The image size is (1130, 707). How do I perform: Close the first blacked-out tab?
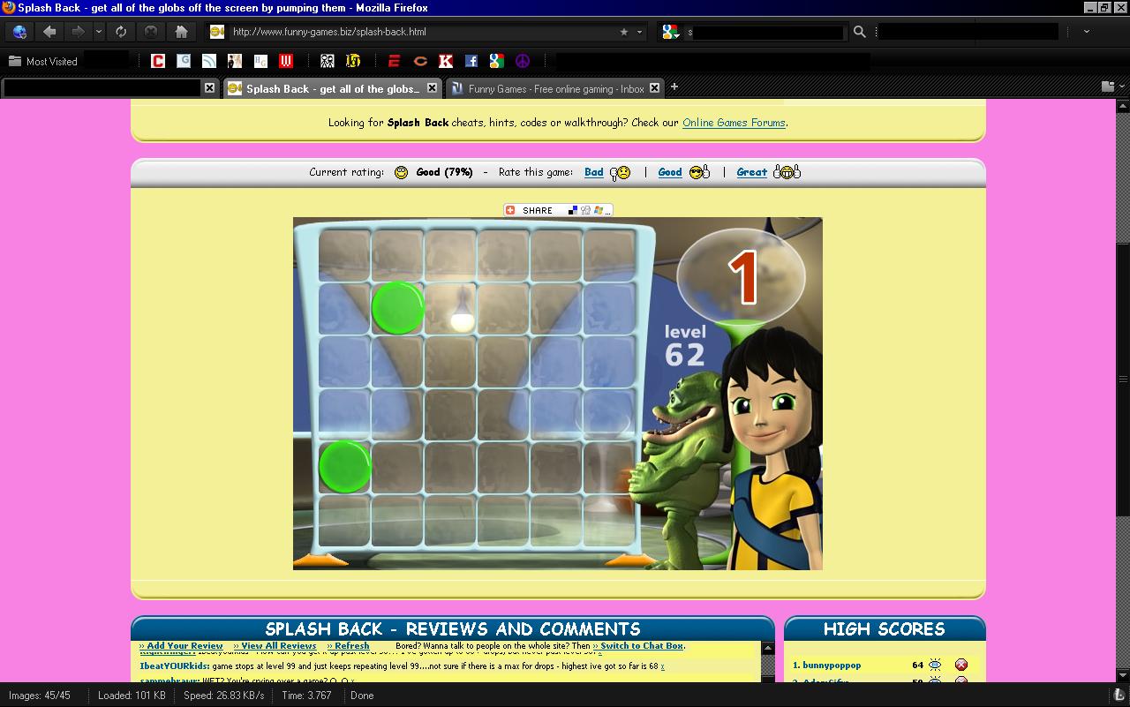pos(209,88)
